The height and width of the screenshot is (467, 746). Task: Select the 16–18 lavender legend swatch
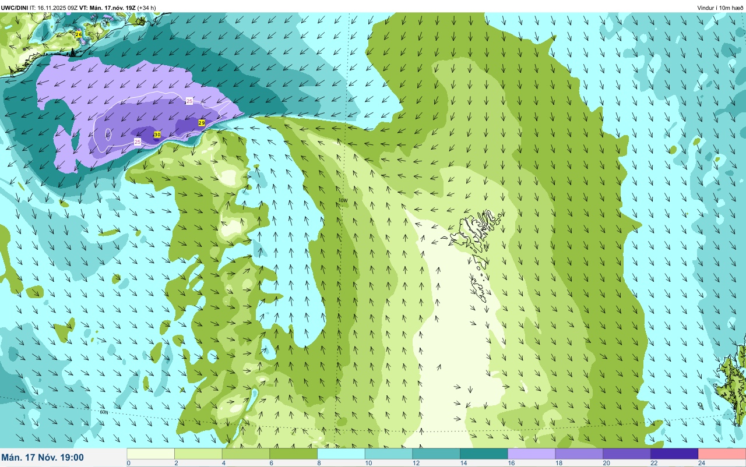coord(532,454)
